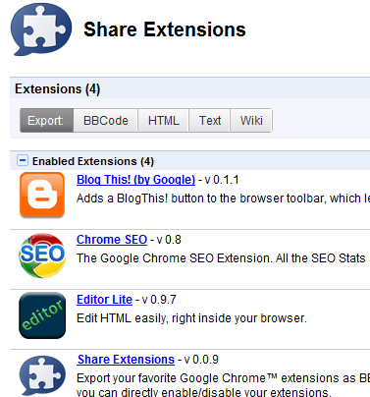Click the Share Extensions puzzle icon in list
This screenshot has width=370, height=397.
tap(42, 375)
